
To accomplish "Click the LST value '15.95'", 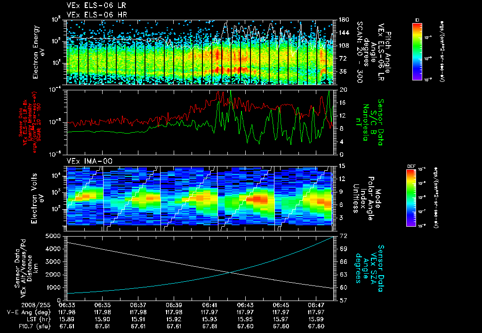I will (245, 319).
